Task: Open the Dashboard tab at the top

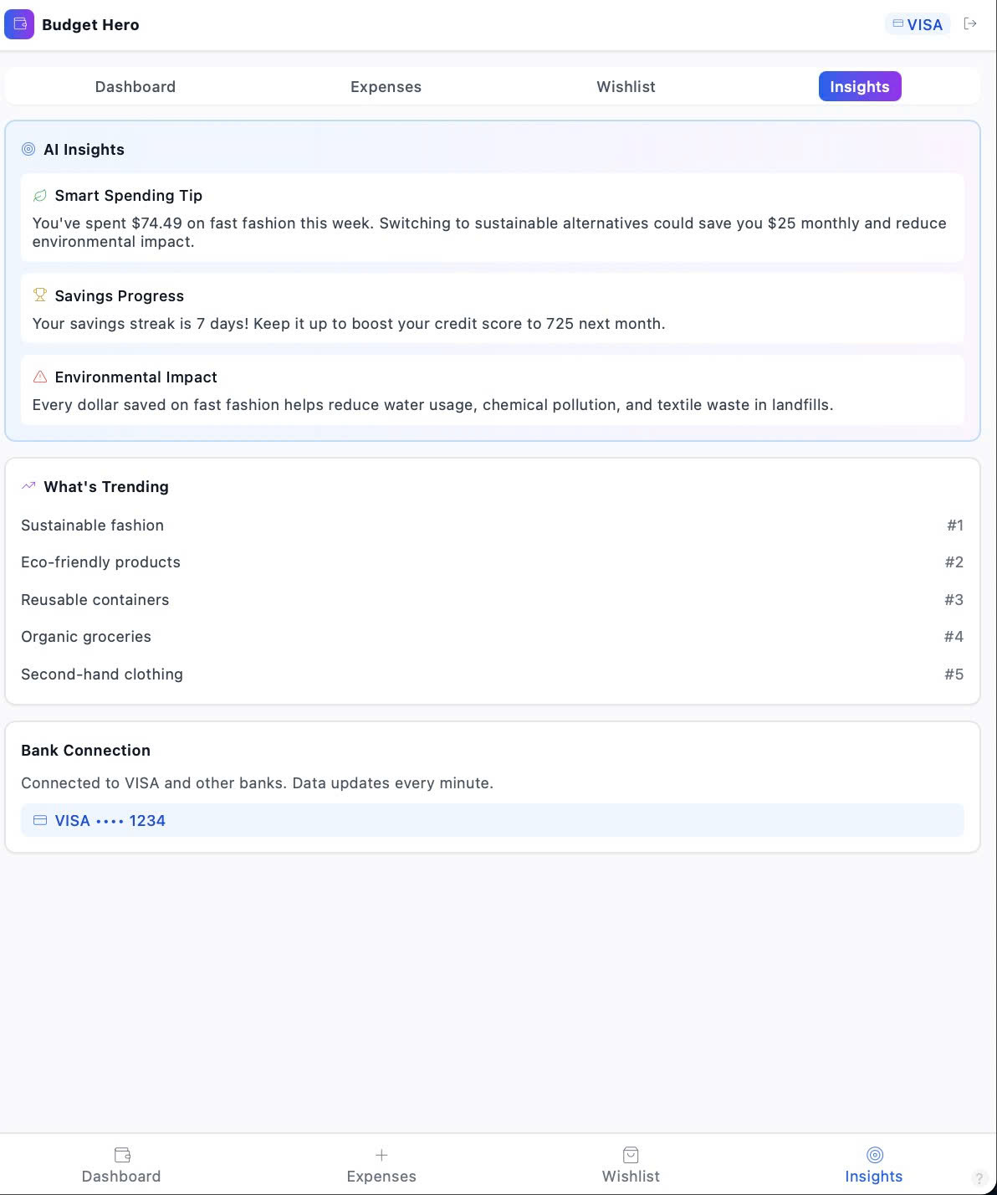Action: pos(135,86)
